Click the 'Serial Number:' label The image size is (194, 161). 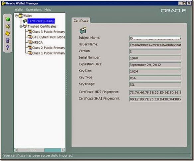89,58
